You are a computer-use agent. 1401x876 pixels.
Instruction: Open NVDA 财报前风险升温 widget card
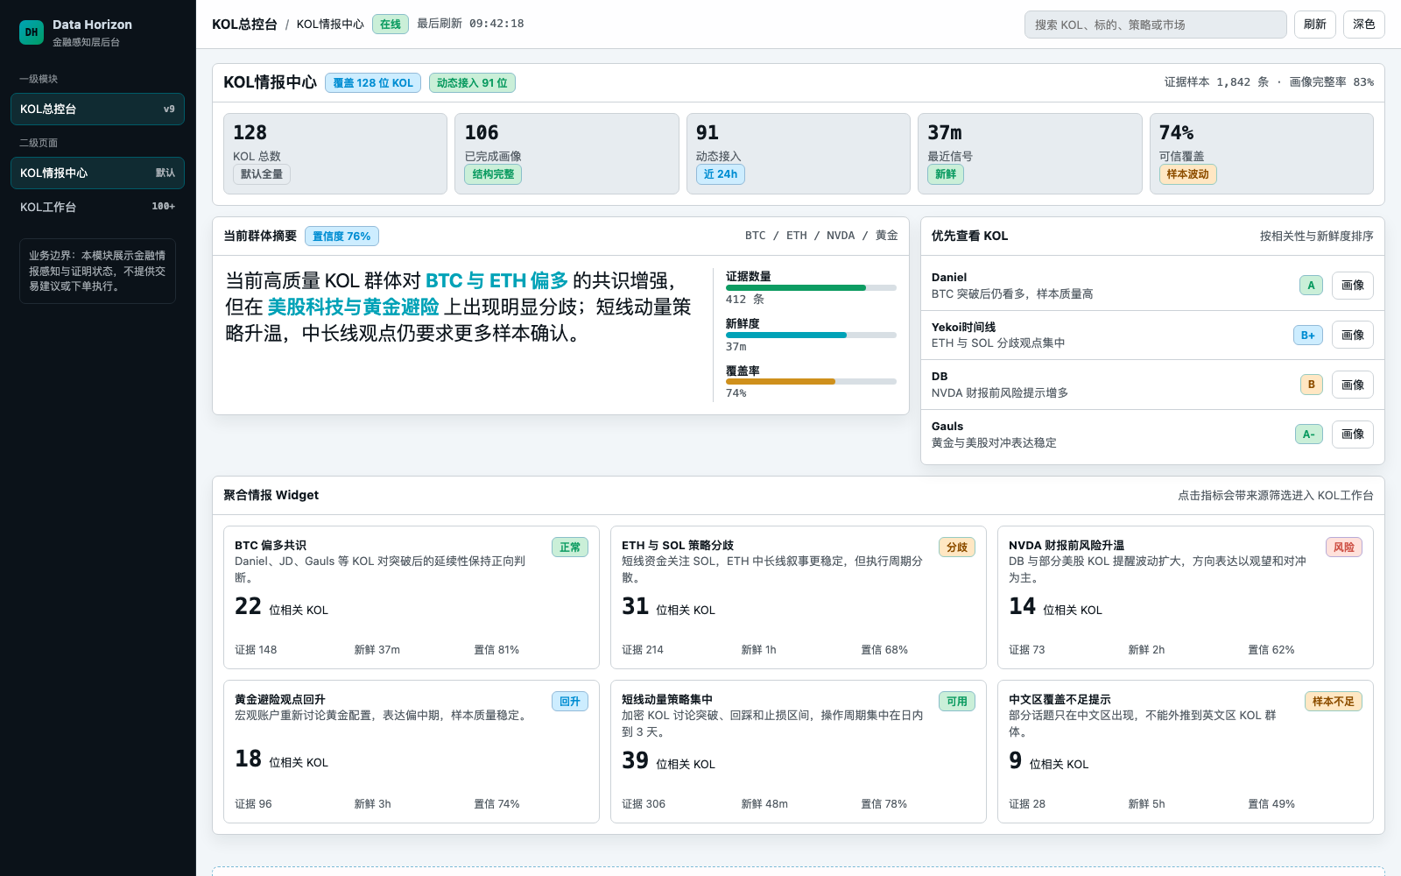coord(1186,597)
